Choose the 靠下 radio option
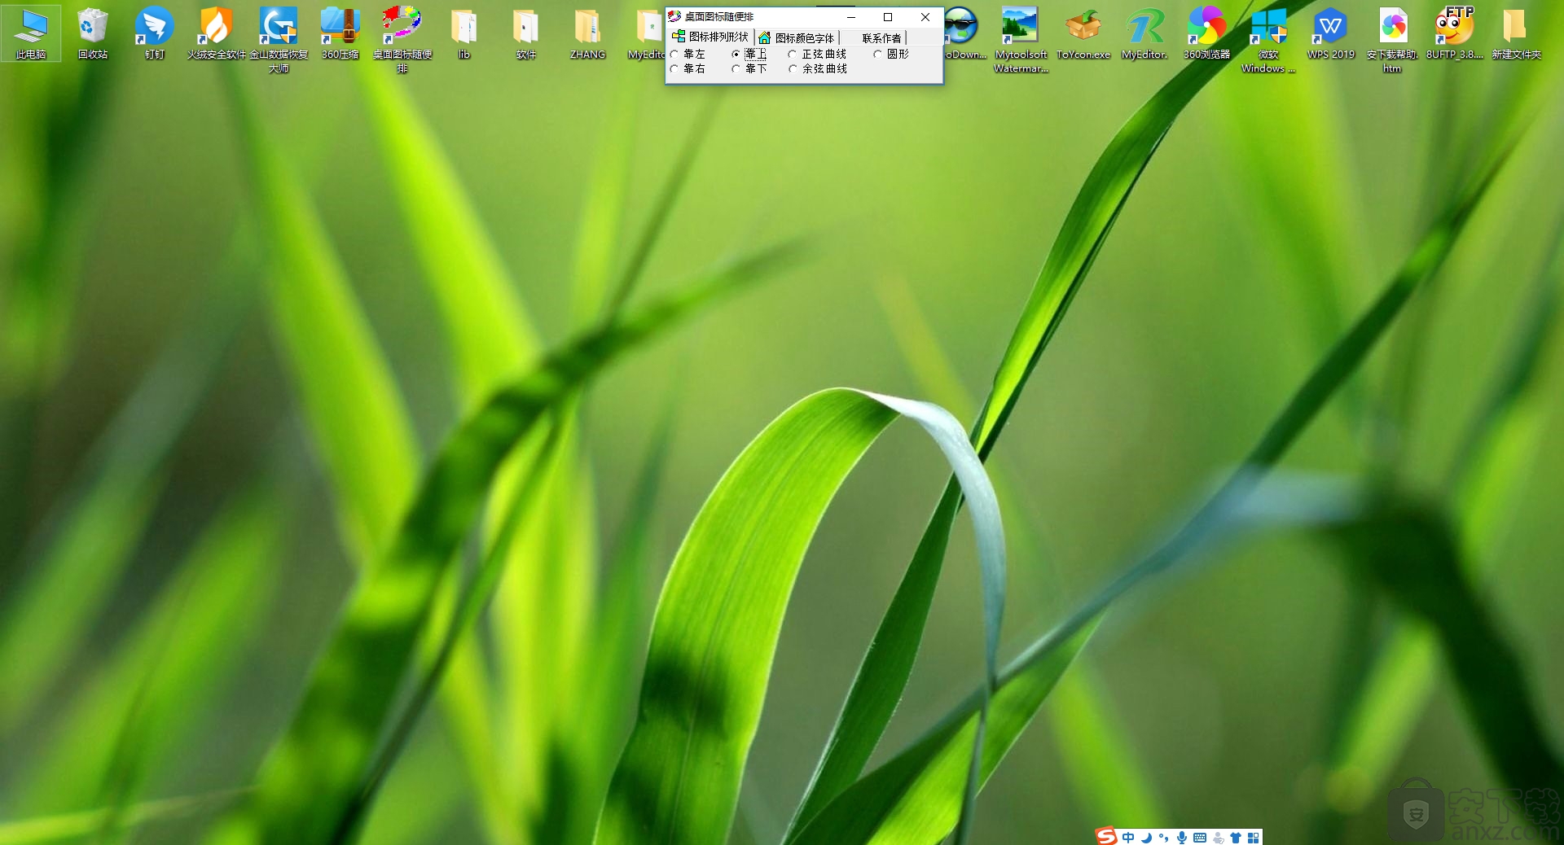This screenshot has width=1564, height=845. (x=736, y=69)
